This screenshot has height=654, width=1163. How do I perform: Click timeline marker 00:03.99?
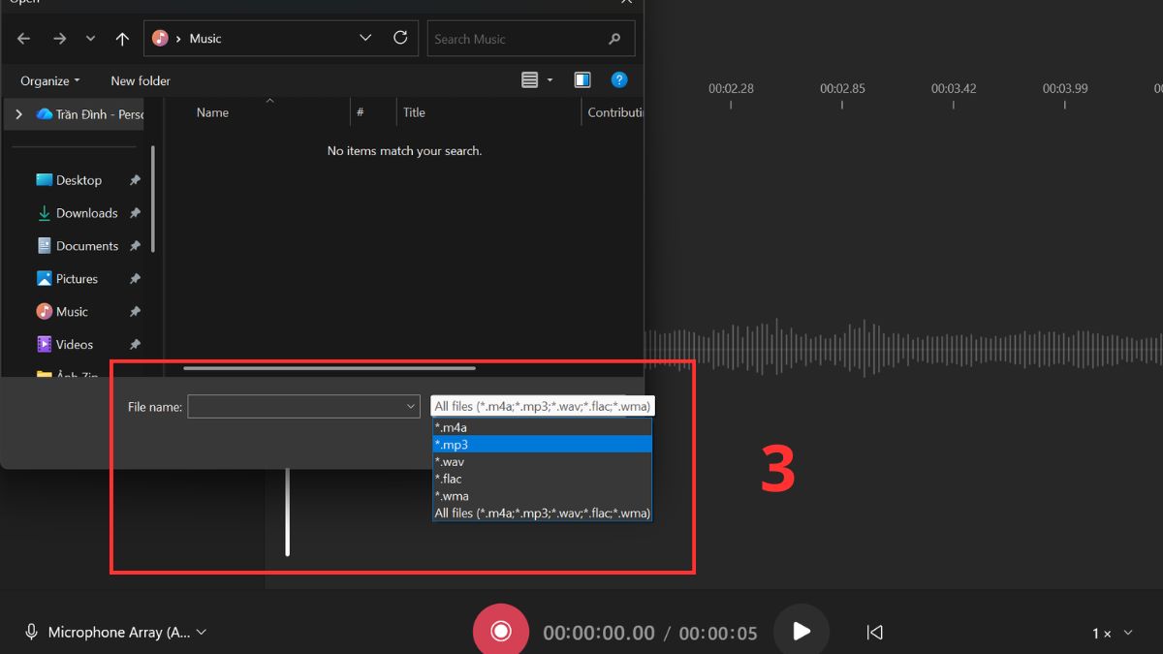point(1065,88)
